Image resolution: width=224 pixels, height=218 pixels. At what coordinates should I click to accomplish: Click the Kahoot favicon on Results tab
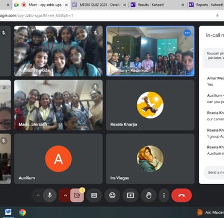(133, 5)
